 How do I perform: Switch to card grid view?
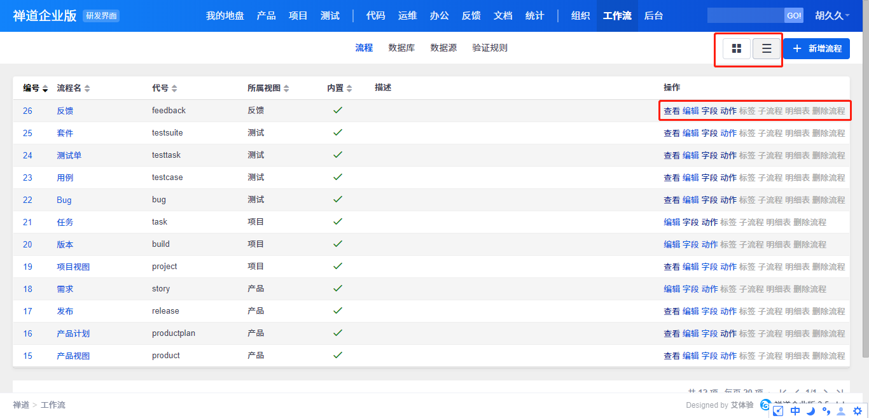[737, 49]
